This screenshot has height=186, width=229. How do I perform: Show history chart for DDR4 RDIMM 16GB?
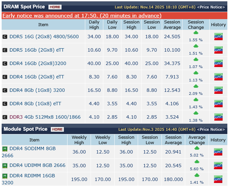point(218,178)
